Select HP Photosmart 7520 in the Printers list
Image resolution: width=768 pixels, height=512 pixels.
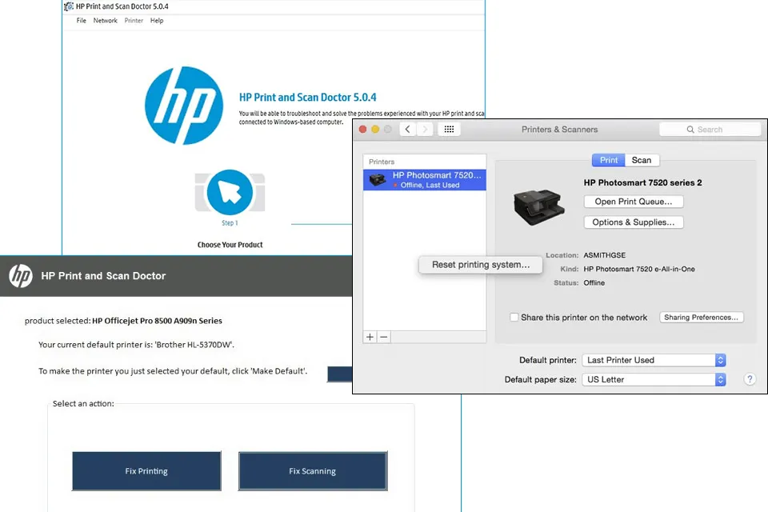point(424,178)
